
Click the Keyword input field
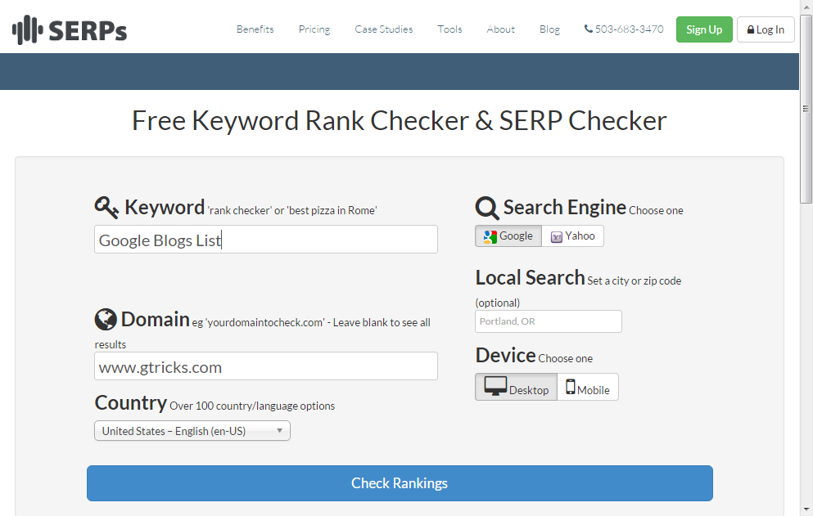pos(266,240)
